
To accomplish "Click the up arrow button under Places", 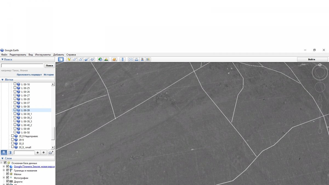I will [38, 152].
